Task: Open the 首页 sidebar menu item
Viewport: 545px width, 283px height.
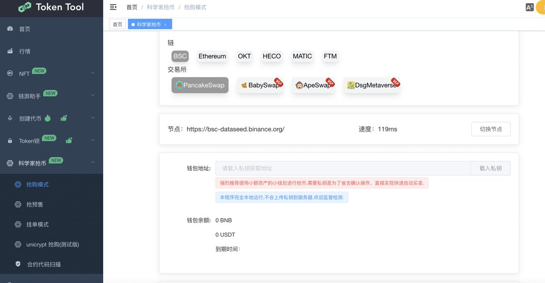Action: pos(51,29)
